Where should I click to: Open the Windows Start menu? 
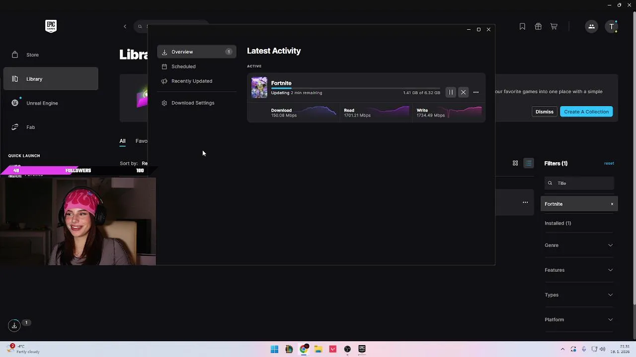(x=274, y=349)
